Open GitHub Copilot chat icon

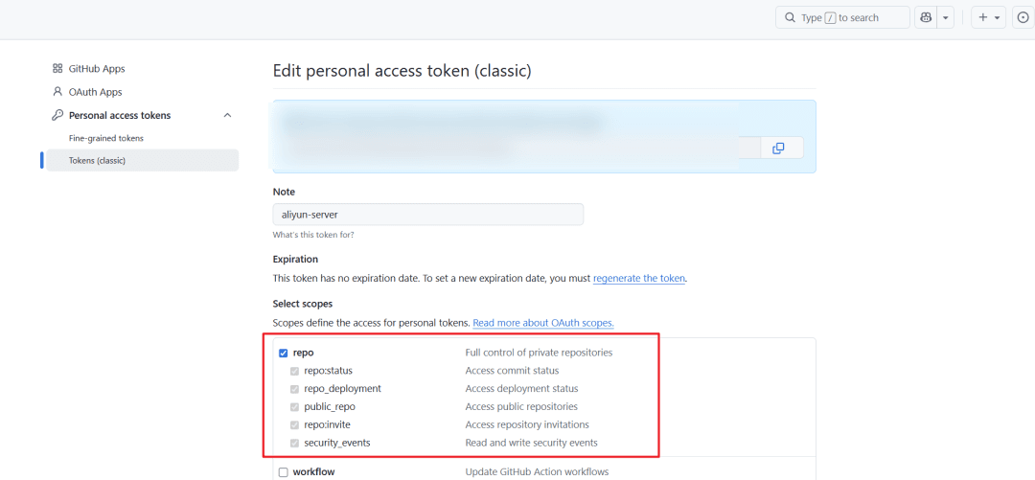coord(926,17)
